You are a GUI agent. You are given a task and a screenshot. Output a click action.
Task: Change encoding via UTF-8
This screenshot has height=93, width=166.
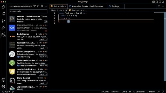coord(124,92)
